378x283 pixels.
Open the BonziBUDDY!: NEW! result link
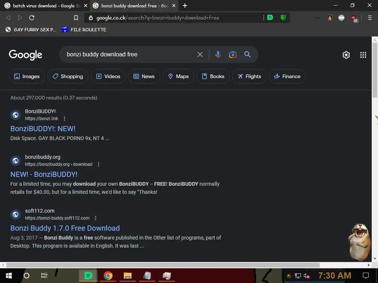pos(43,129)
